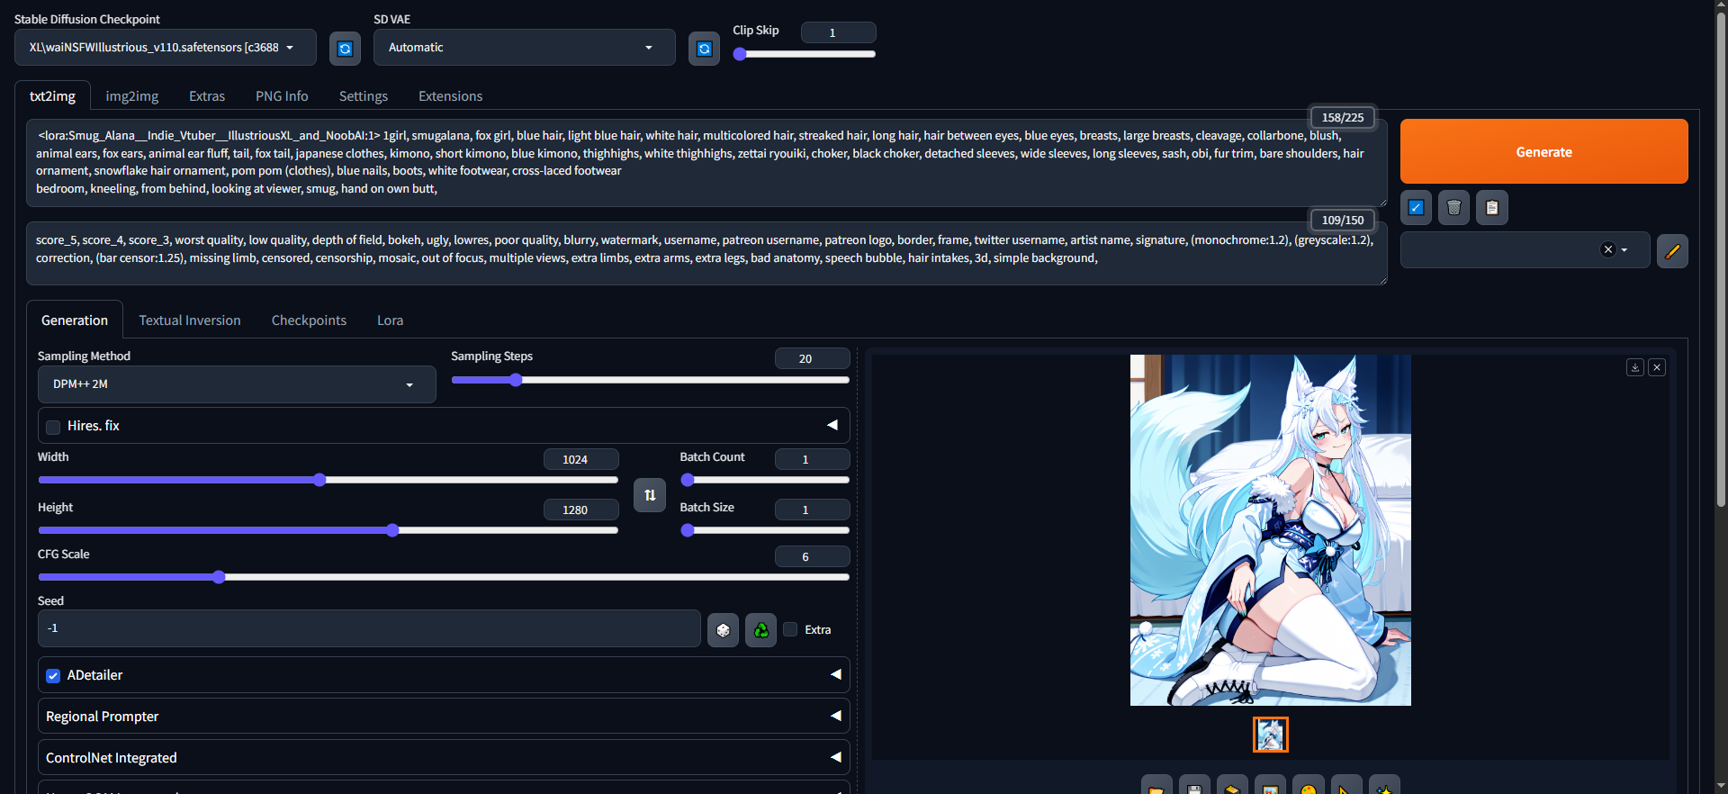This screenshot has height=794, width=1728.
Task: Refresh the Stable Diffusion checkpoint list
Action: [x=345, y=48]
